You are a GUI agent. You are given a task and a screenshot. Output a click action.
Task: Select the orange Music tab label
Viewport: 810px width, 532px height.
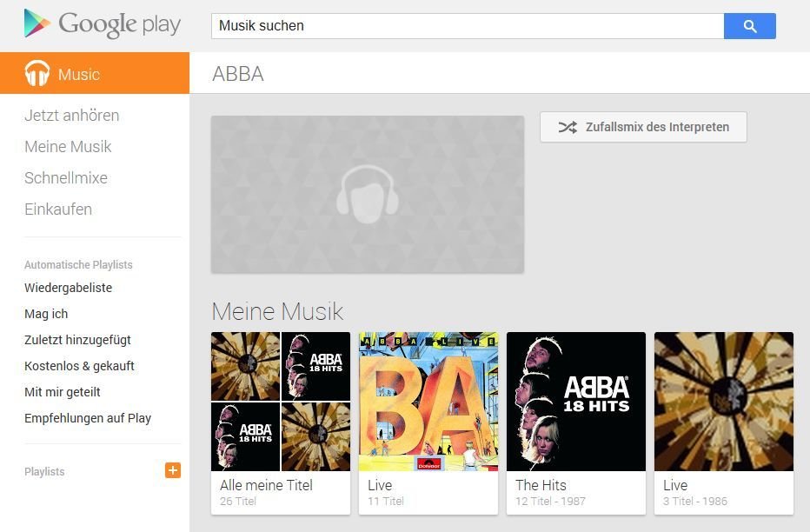coord(79,75)
